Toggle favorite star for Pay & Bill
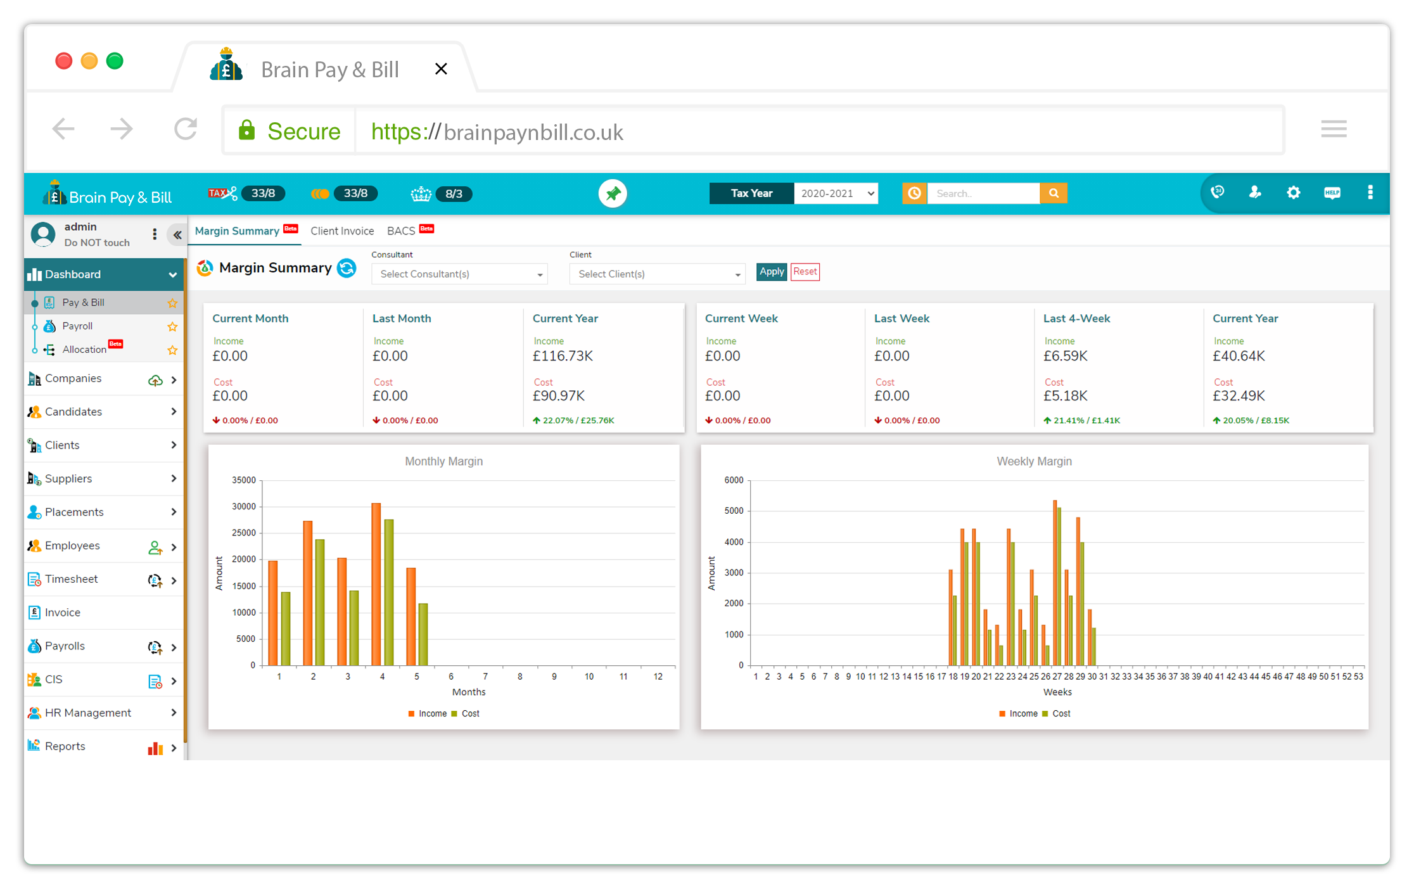This screenshot has height=892, width=1414. tap(172, 303)
